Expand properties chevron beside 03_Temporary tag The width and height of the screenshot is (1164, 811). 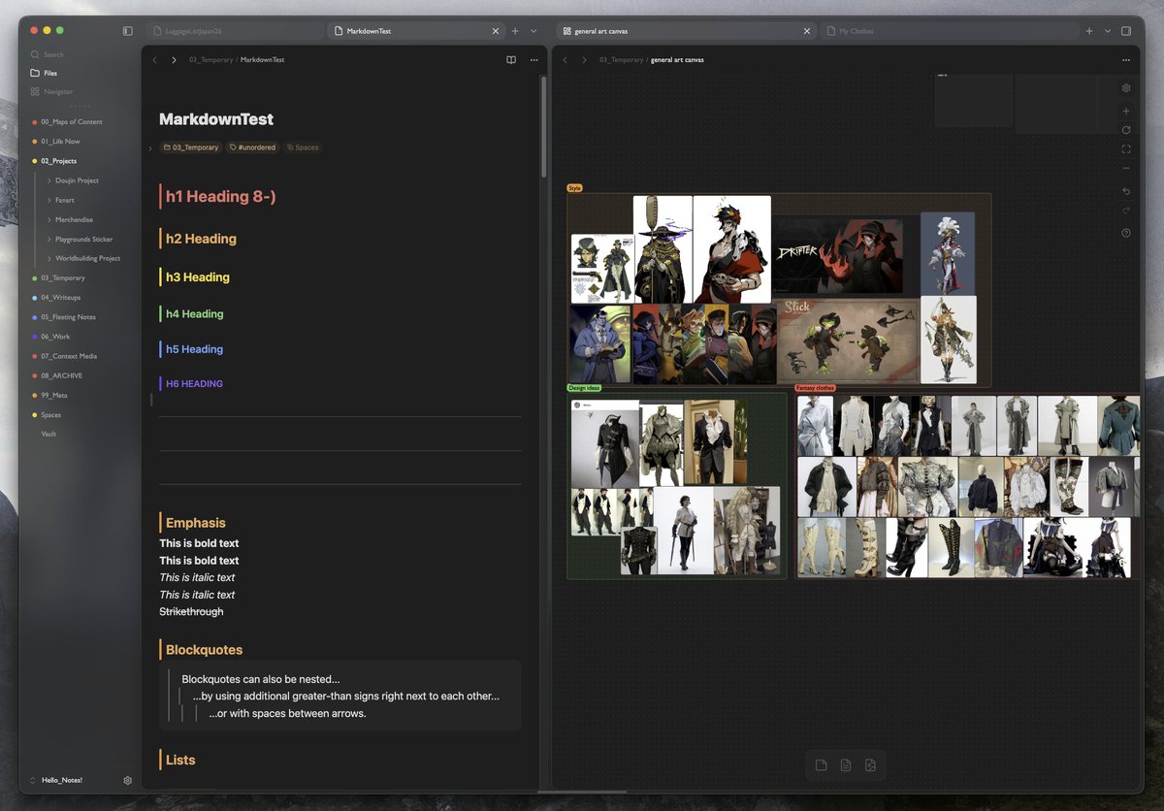pos(150,148)
